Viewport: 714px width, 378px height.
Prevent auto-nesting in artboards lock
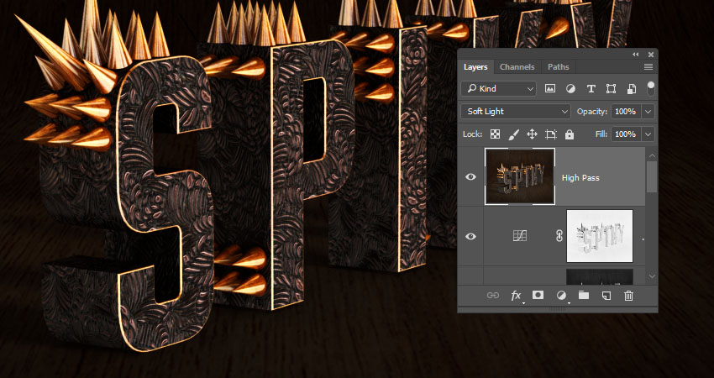551,134
